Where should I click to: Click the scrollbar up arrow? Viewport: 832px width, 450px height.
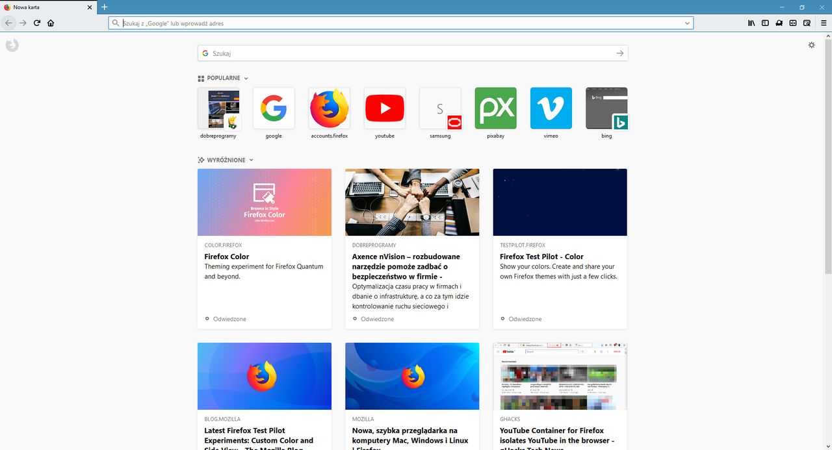pyautogui.click(x=828, y=36)
